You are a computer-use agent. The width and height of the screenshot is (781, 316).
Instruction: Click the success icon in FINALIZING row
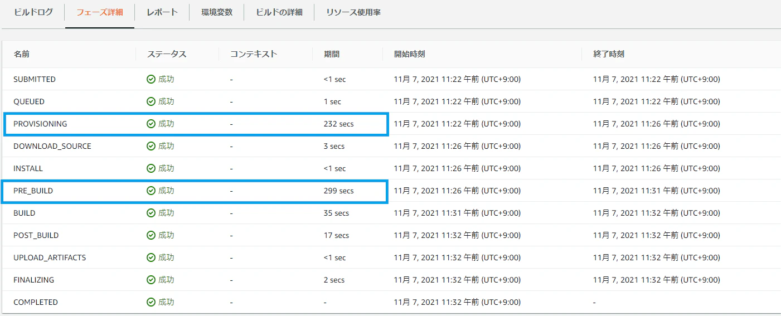[x=151, y=280]
